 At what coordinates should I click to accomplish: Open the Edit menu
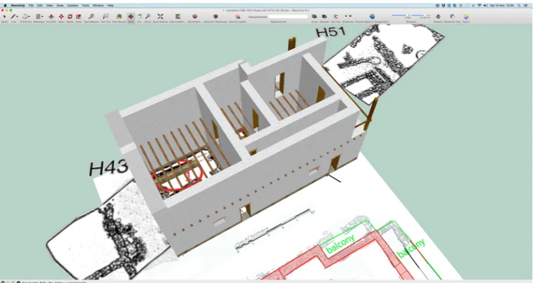[x=40, y=5]
